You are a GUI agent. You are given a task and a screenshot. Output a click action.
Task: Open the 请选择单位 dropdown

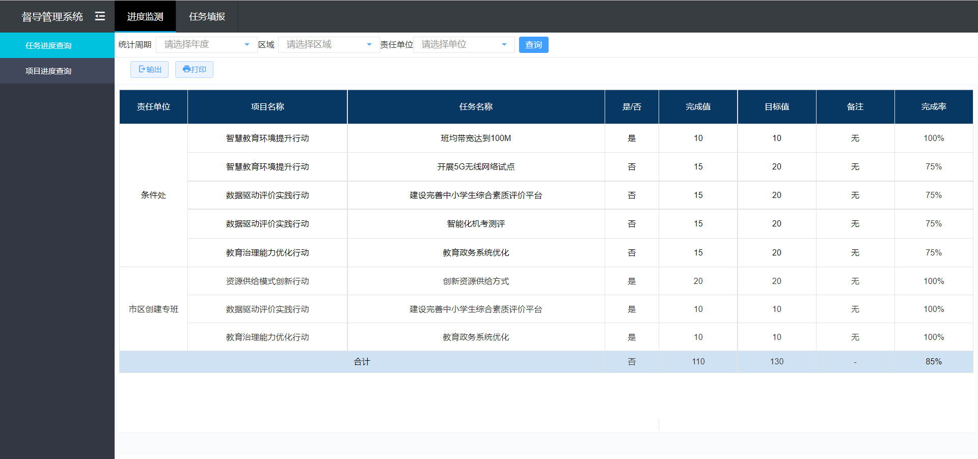(464, 44)
